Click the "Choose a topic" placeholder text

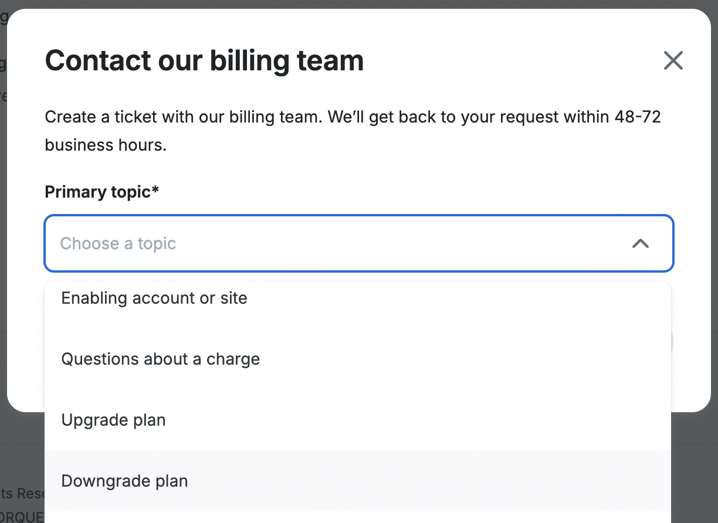pos(118,243)
